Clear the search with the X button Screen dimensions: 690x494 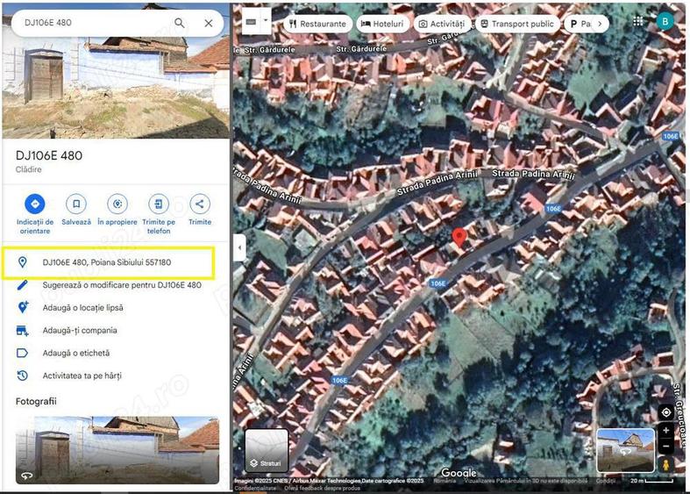[209, 23]
